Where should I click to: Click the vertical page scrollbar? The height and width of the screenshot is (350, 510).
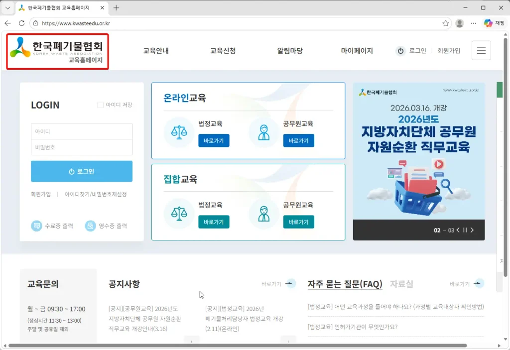click(x=506, y=156)
